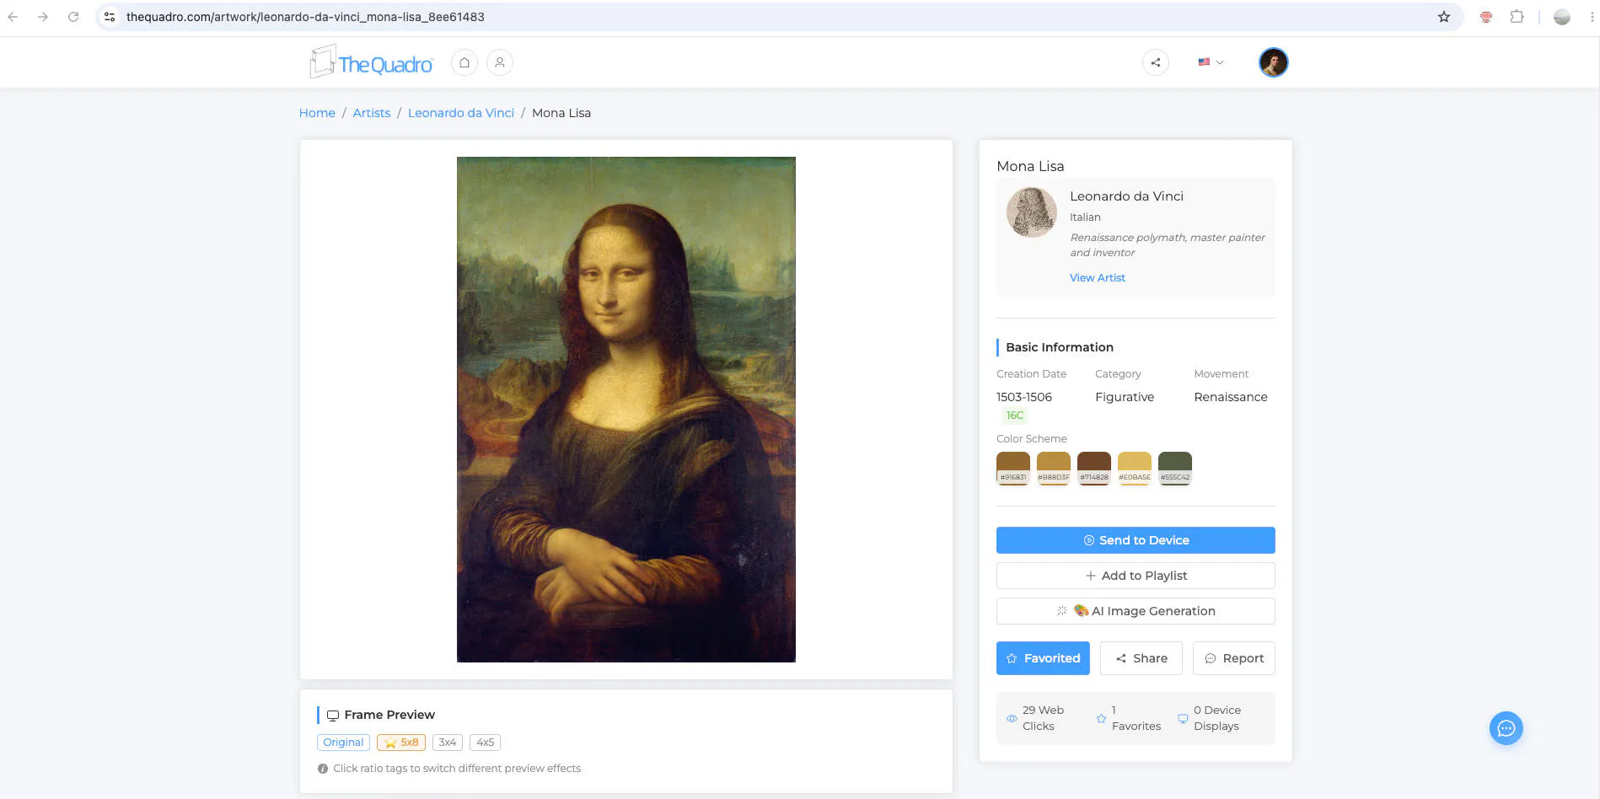Click Add to Playlist button
The width and height of the screenshot is (1600, 799).
[x=1136, y=576]
